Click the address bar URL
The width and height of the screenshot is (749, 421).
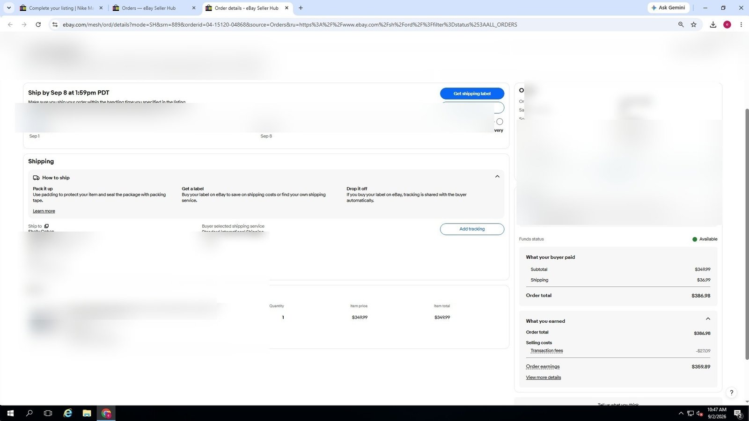coord(290,25)
